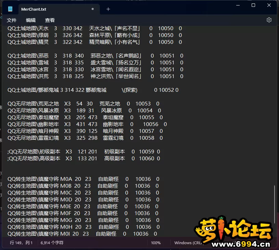Open the 编辑 menu
The width and height of the screenshot is (279, 250).
pos(31,20)
